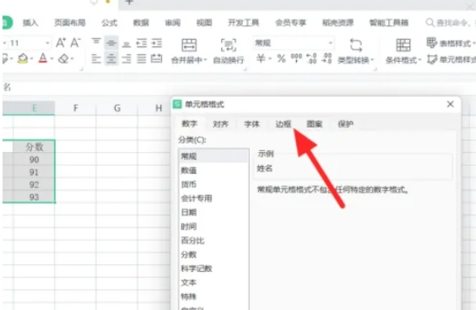Screen dimensions: 476x310
Task: Expand Merge and Center dropdown arrow
Action: 205,60
